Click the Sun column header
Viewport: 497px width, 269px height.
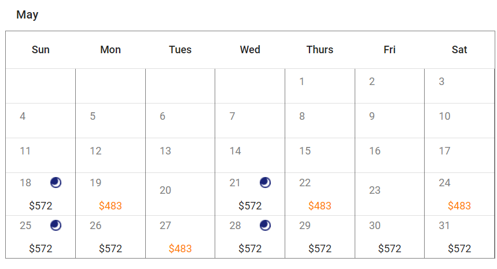(x=41, y=50)
